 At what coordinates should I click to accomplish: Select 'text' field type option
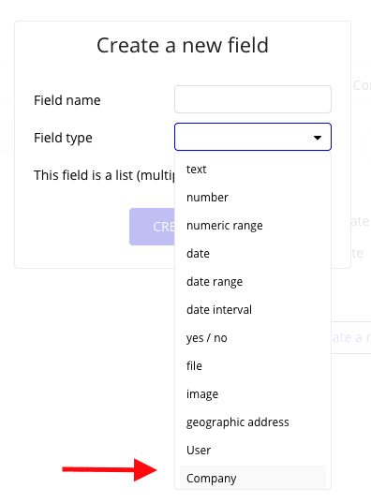[x=253, y=170]
